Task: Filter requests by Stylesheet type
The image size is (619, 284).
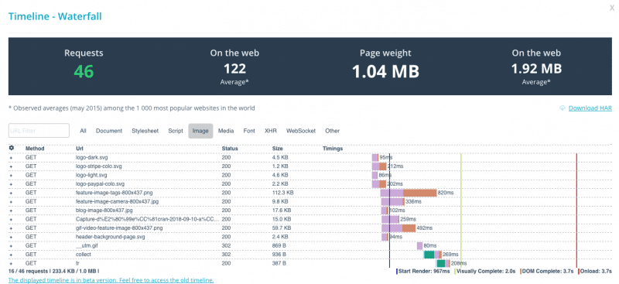Action: tap(144, 131)
